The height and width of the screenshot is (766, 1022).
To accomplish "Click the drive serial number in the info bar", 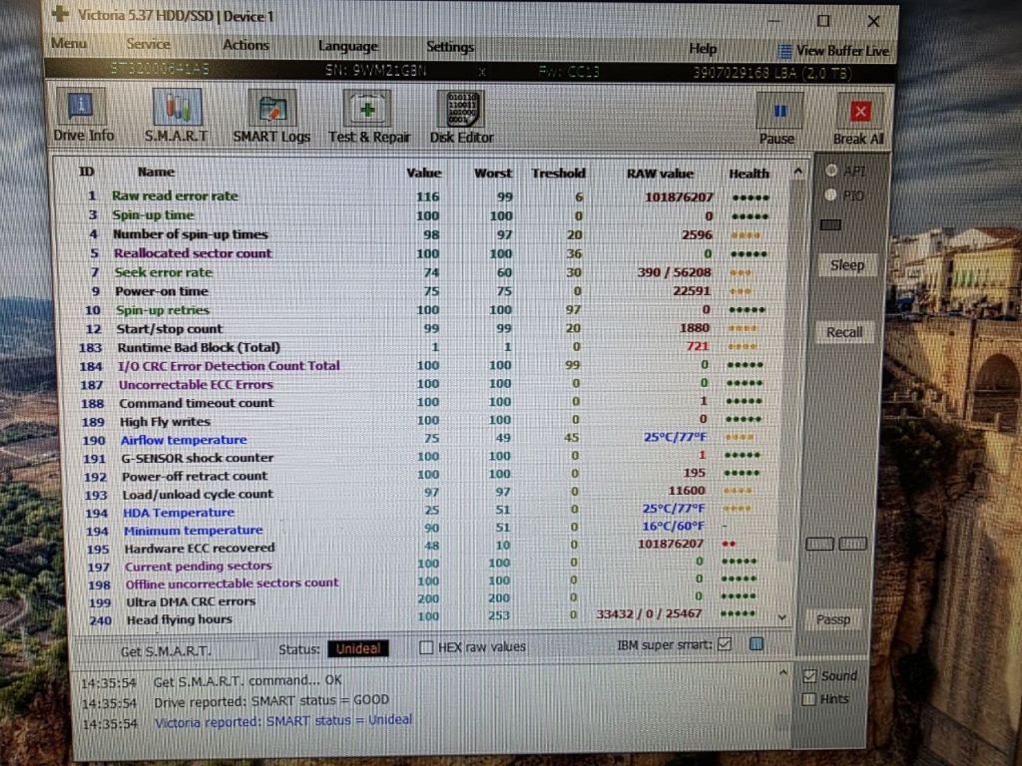I will [375, 71].
